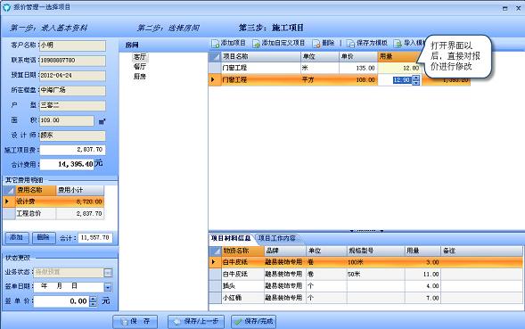The width and height of the screenshot is (525, 329).
Task: Click the app logo icon in the title bar
Action: tap(6, 7)
